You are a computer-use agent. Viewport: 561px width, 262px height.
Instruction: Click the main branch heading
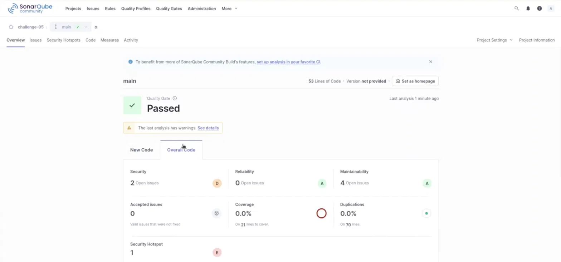point(130,81)
